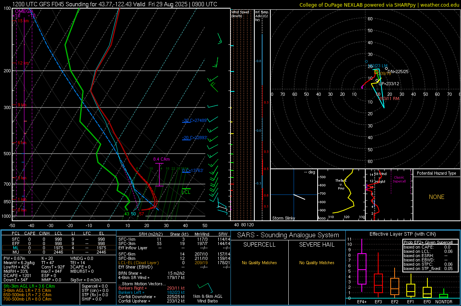The width and height of the screenshot is (461, 306).
Task: Select the magenta OMEGA label
Action: point(24,11)
